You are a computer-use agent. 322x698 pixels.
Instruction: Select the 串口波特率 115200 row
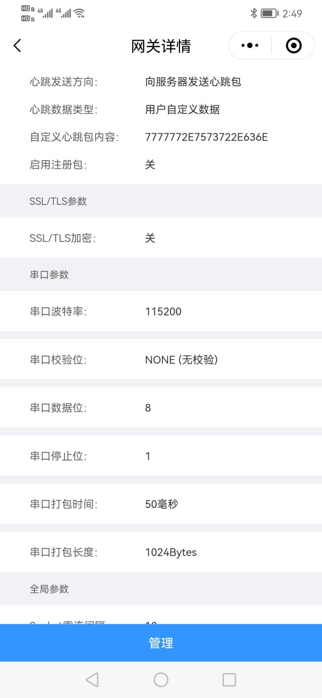161,311
